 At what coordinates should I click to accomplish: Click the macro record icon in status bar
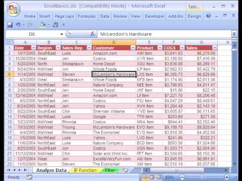click(29, 177)
